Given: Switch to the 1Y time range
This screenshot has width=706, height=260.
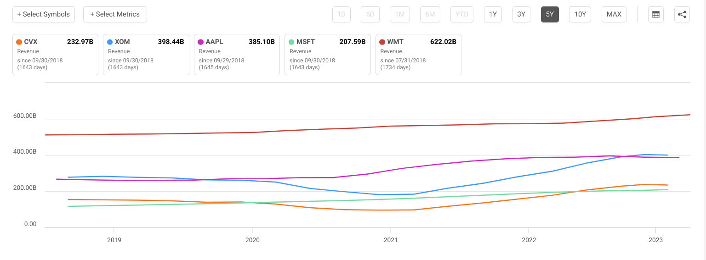Looking at the screenshot, I should tap(493, 14).
